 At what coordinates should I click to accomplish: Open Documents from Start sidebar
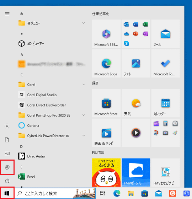[7, 140]
